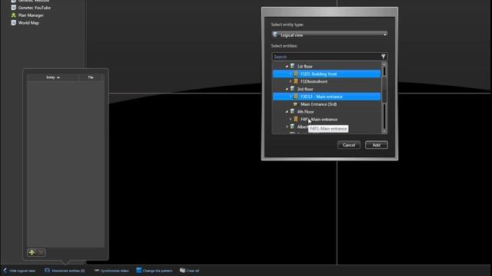Open Change tile pattern
The height and width of the screenshot is (276, 492).
[155, 271]
